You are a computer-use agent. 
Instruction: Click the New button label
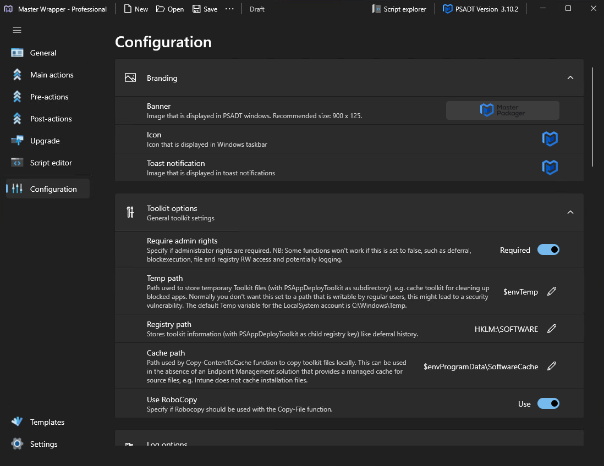pyautogui.click(x=141, y=9)
